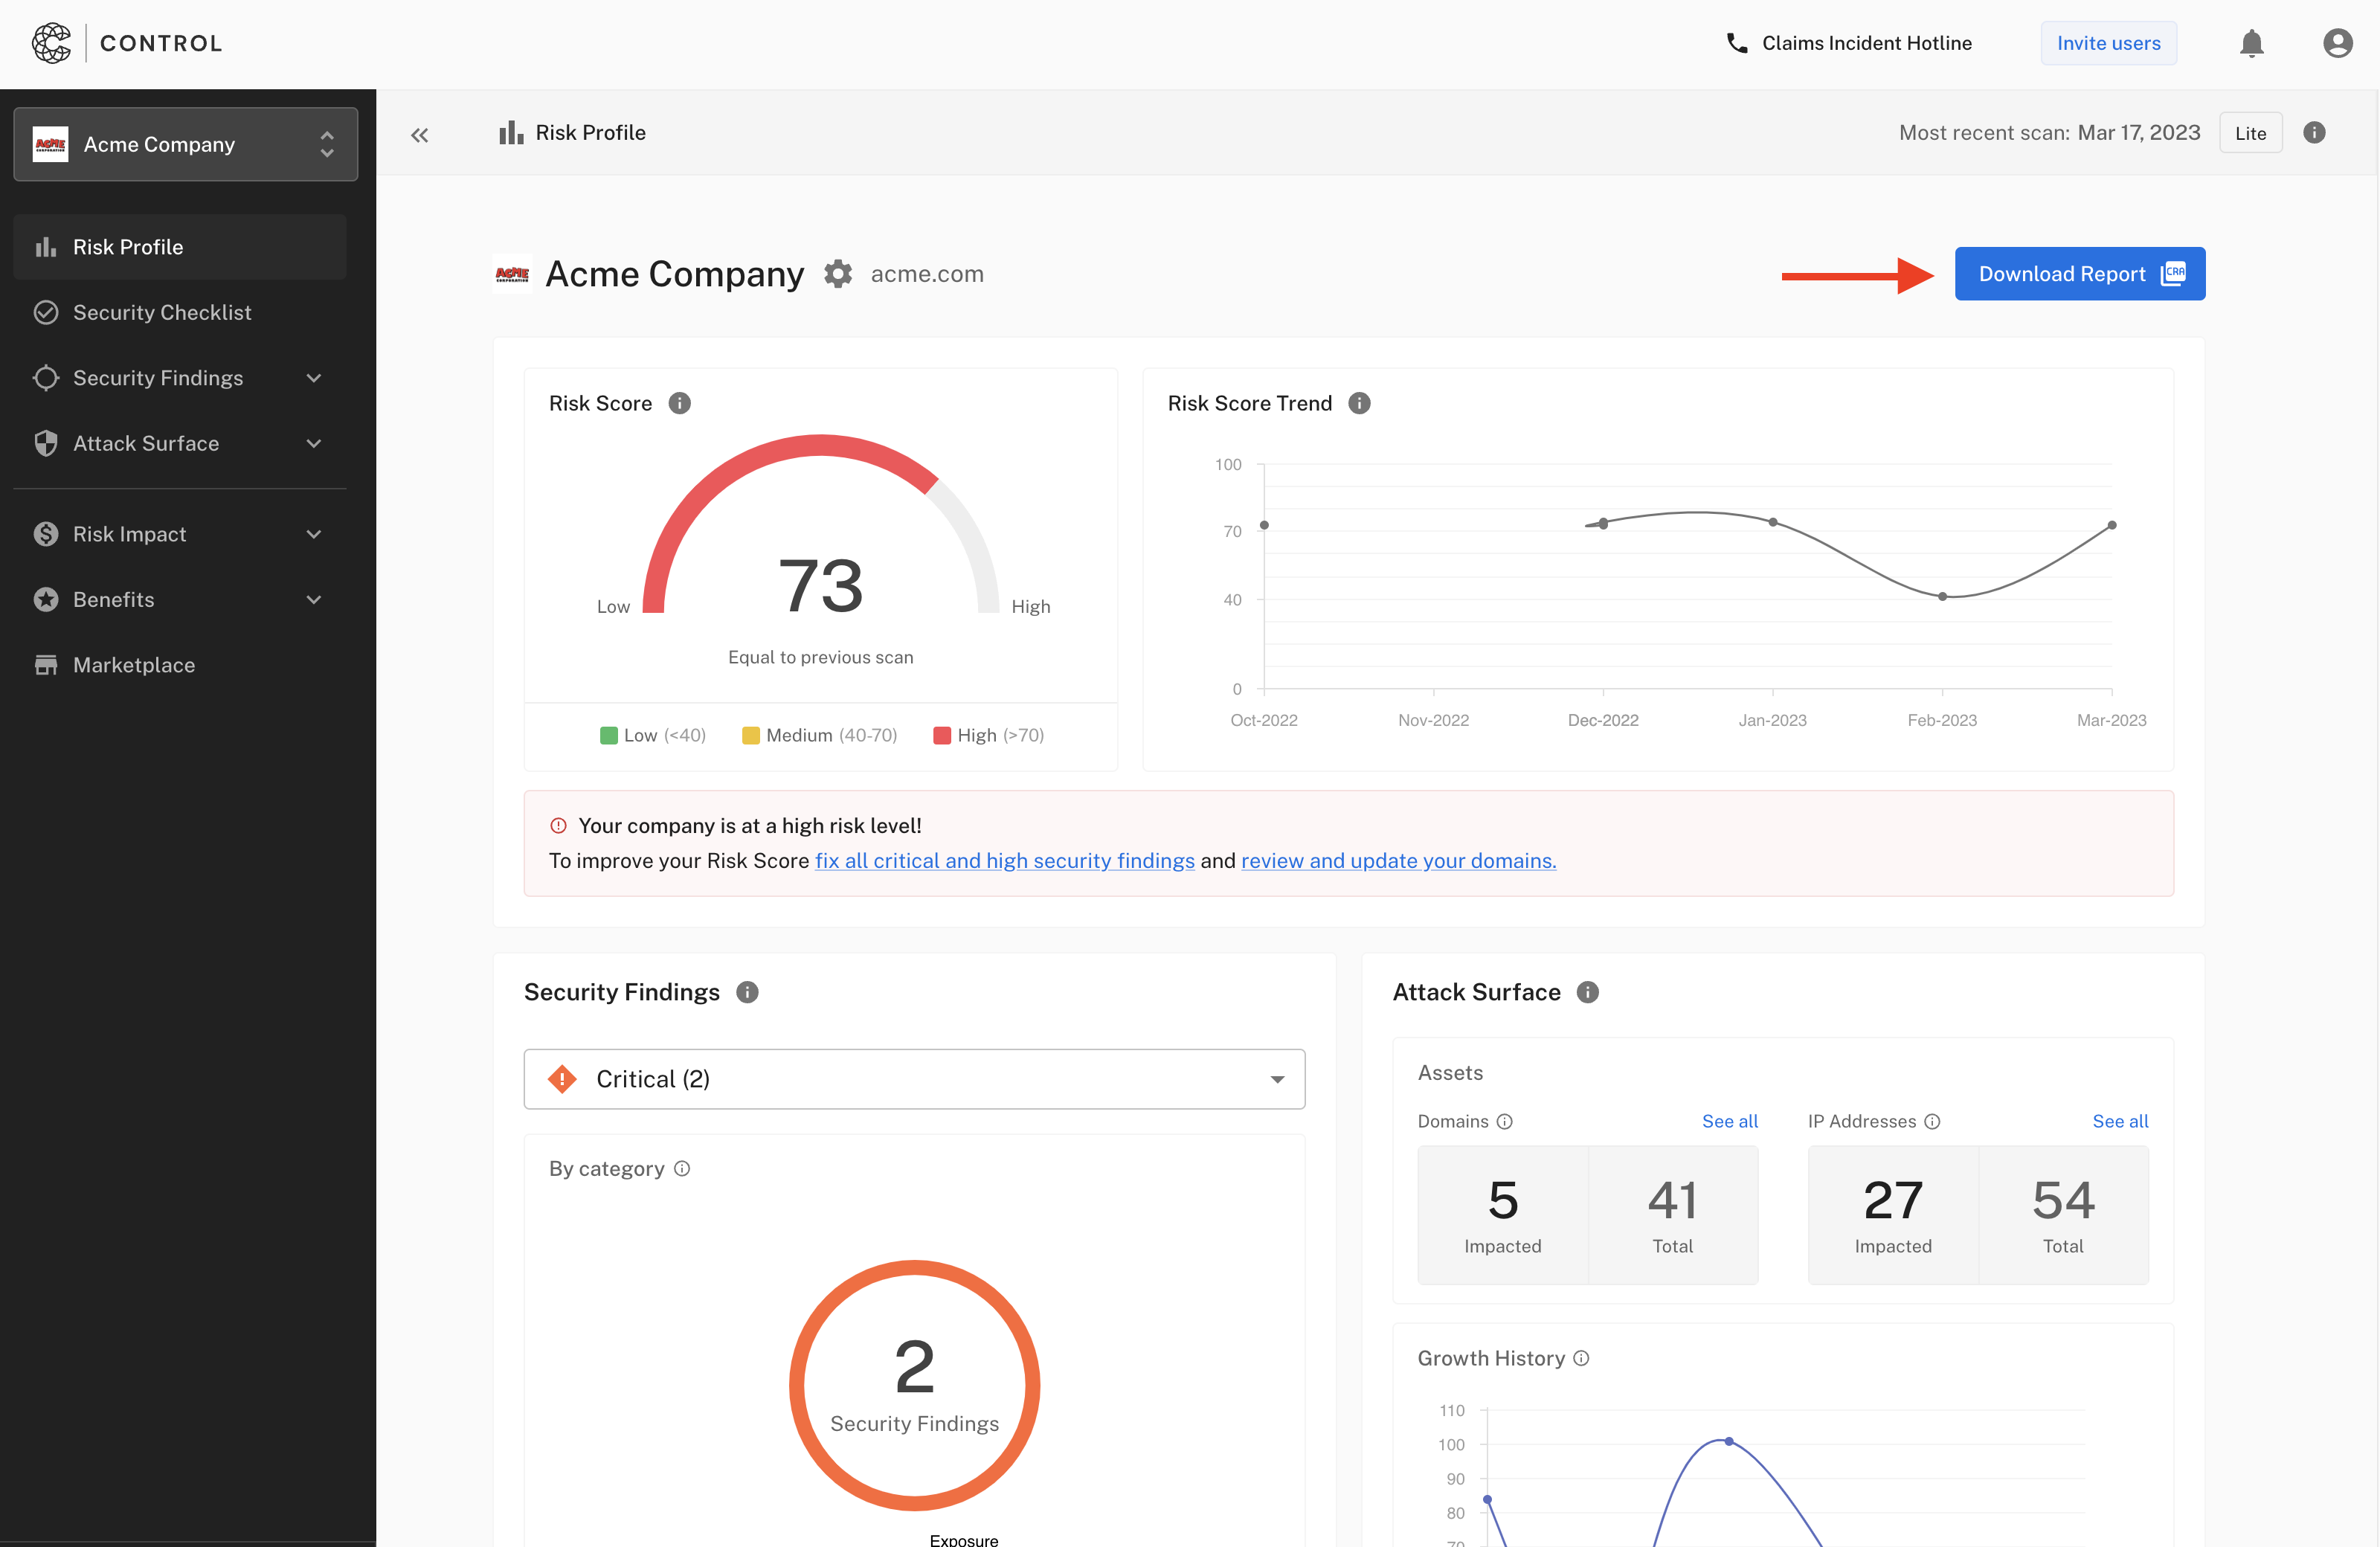Click the 2 Security Findings donut chart

click(914, 1385)
